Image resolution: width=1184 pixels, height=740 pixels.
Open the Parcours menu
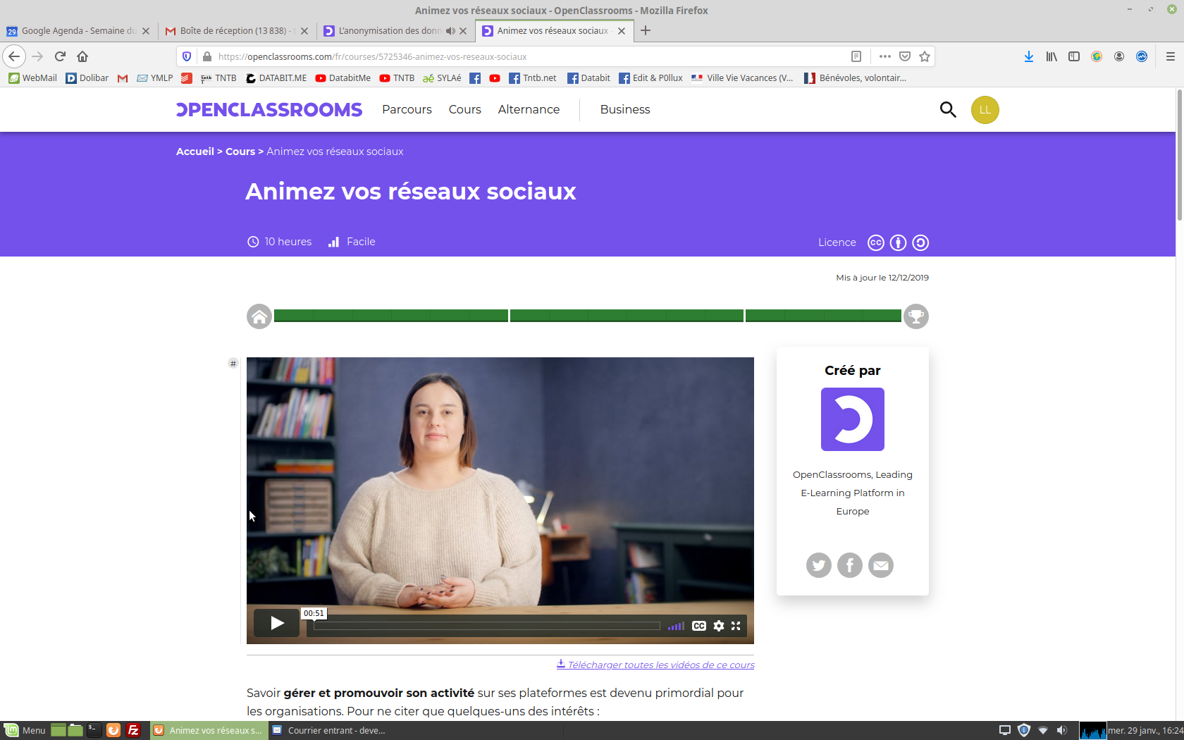[x=407, y=109]
